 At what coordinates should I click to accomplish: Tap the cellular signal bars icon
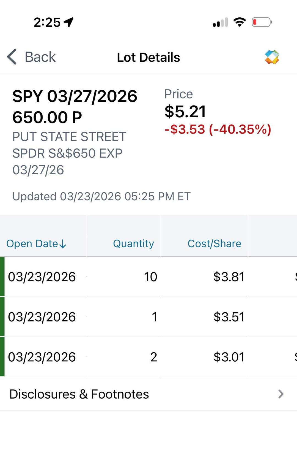point(220,22)
